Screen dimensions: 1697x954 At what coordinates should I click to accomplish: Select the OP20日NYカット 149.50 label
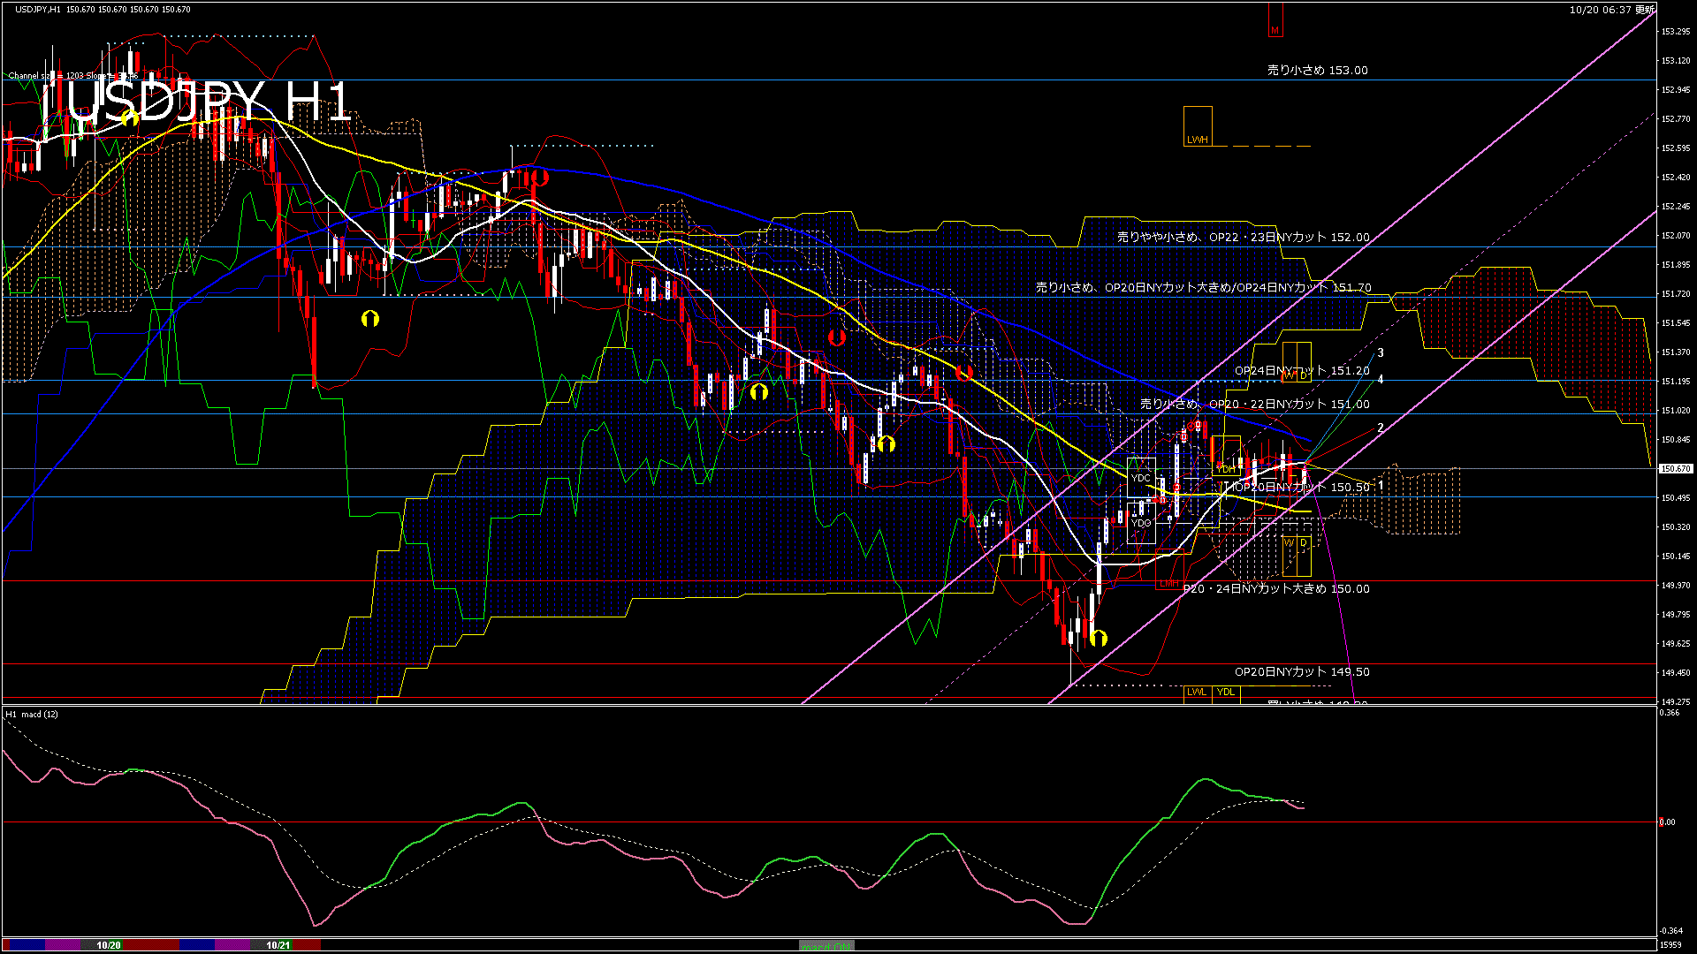pos(1302,672)
